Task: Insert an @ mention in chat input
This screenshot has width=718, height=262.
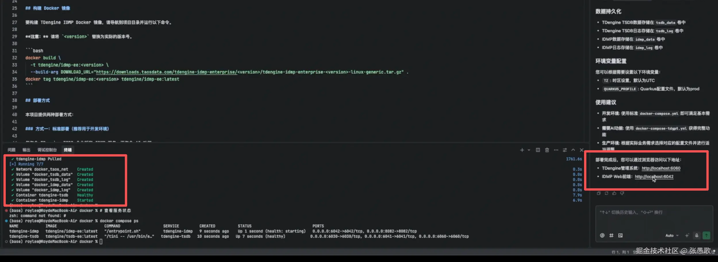Action: (x=602, y=235)
